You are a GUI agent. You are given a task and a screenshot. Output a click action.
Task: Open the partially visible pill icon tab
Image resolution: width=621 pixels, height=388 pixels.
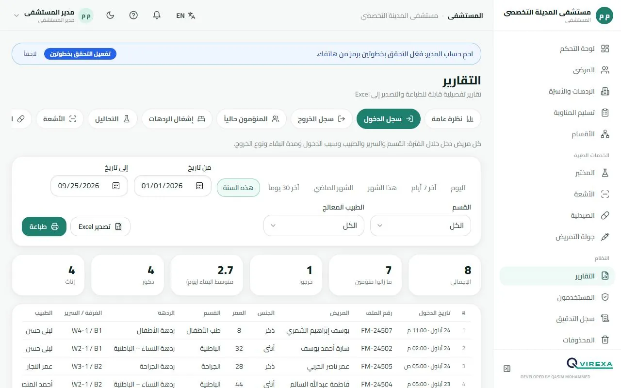tap(21, 119)
